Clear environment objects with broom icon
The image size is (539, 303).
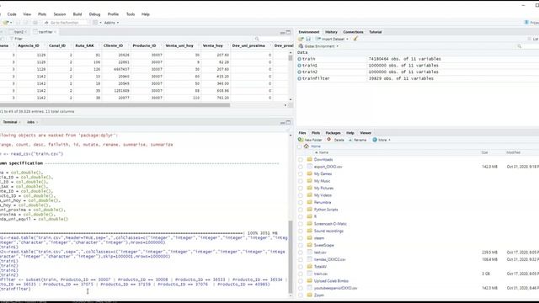pos(355,39)
